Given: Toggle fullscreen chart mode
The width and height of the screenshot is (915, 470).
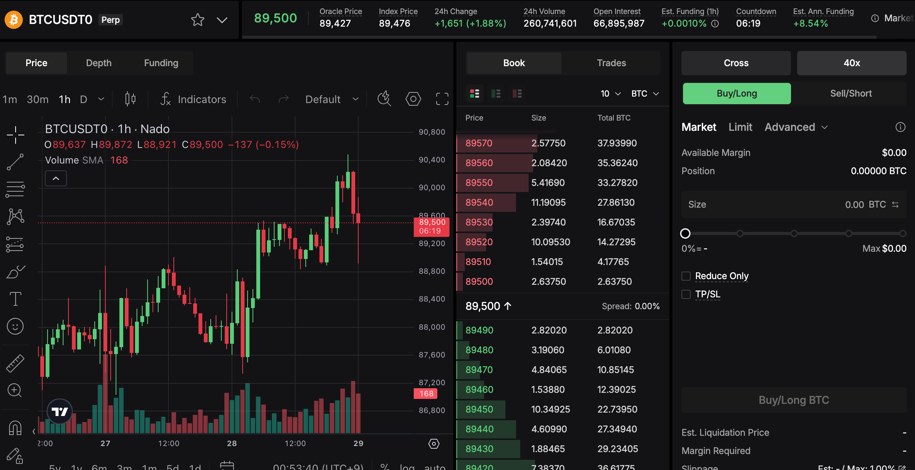Looking at the screenshot, I should pos(442,99).
